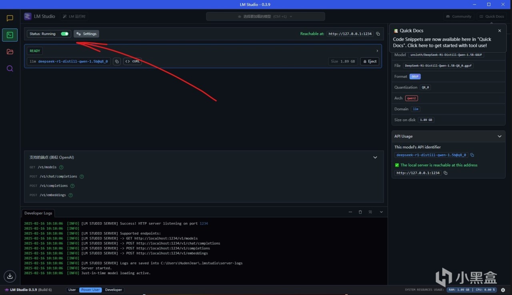Show help for GET /v1/models endpoint
This screenshot has height=295, width=512.
62,167
